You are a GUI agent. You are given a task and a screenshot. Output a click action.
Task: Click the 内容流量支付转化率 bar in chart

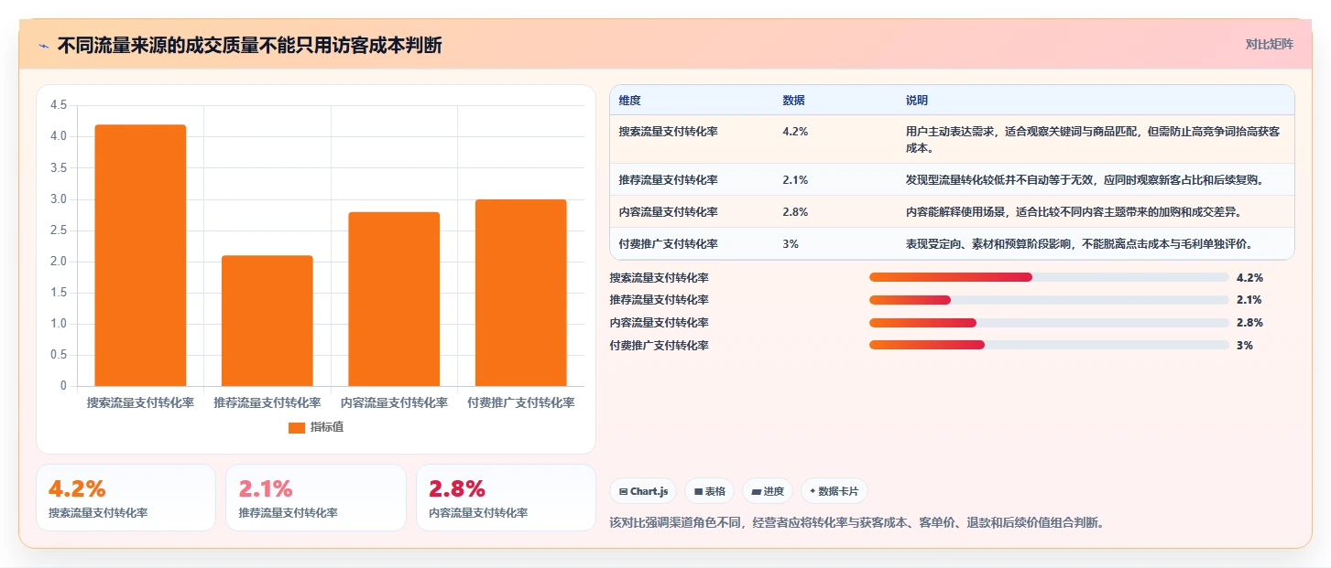[x=394, y=299]
